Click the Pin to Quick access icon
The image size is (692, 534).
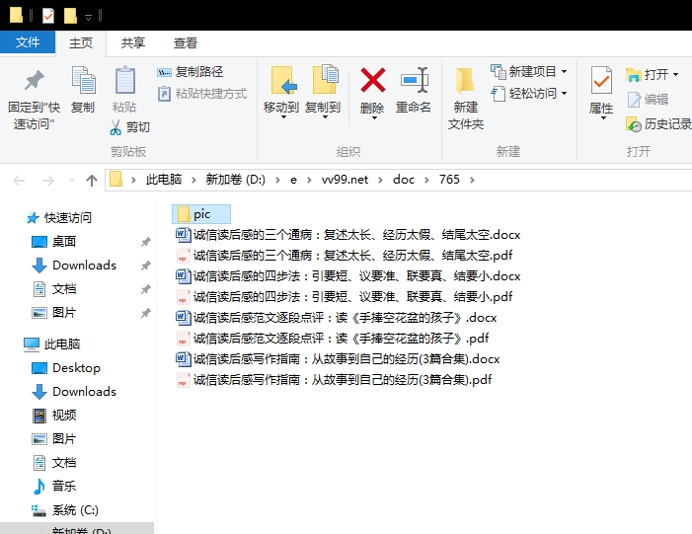[34, 81]
